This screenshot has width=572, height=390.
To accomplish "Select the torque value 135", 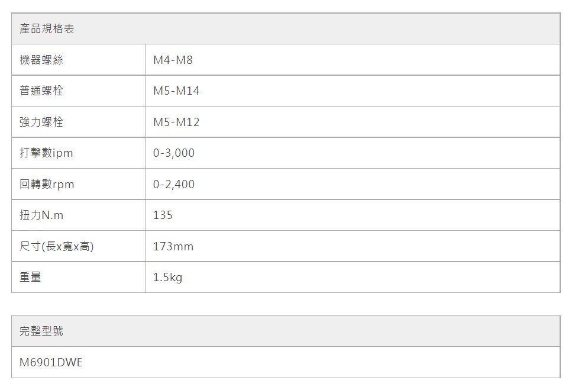I will point(163,215).
